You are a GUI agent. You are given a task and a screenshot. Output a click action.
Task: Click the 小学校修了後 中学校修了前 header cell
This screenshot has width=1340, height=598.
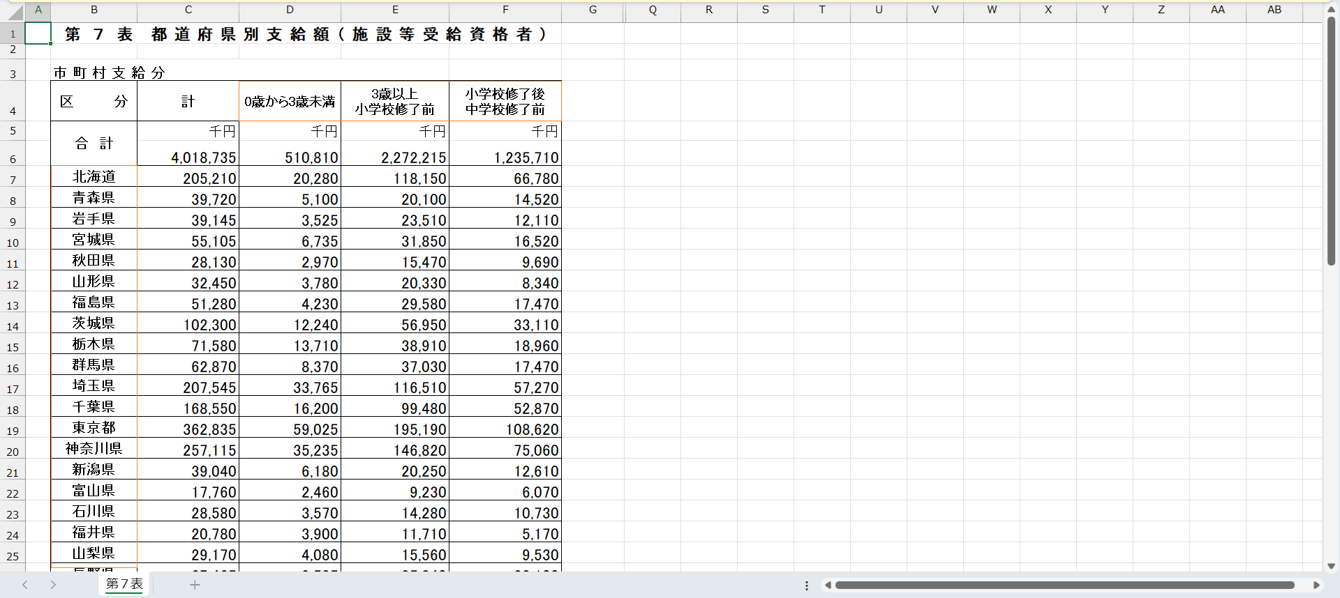(x=505, y=102)
